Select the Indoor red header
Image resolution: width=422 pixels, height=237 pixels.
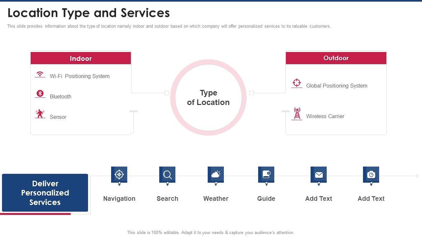point(81,58)
